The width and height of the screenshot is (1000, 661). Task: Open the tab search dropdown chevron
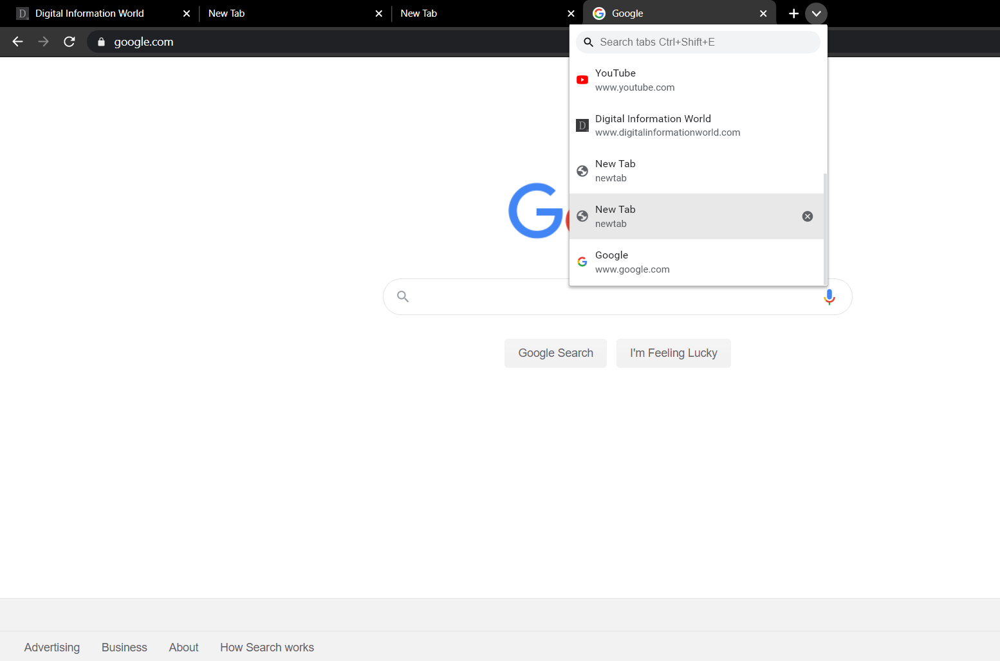click(x=816, y=13)
